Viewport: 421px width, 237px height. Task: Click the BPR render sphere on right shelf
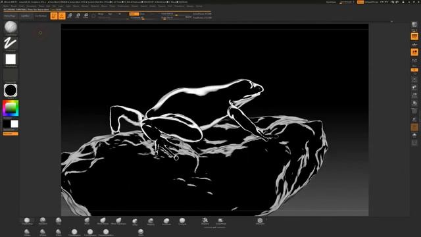[414, 25]
